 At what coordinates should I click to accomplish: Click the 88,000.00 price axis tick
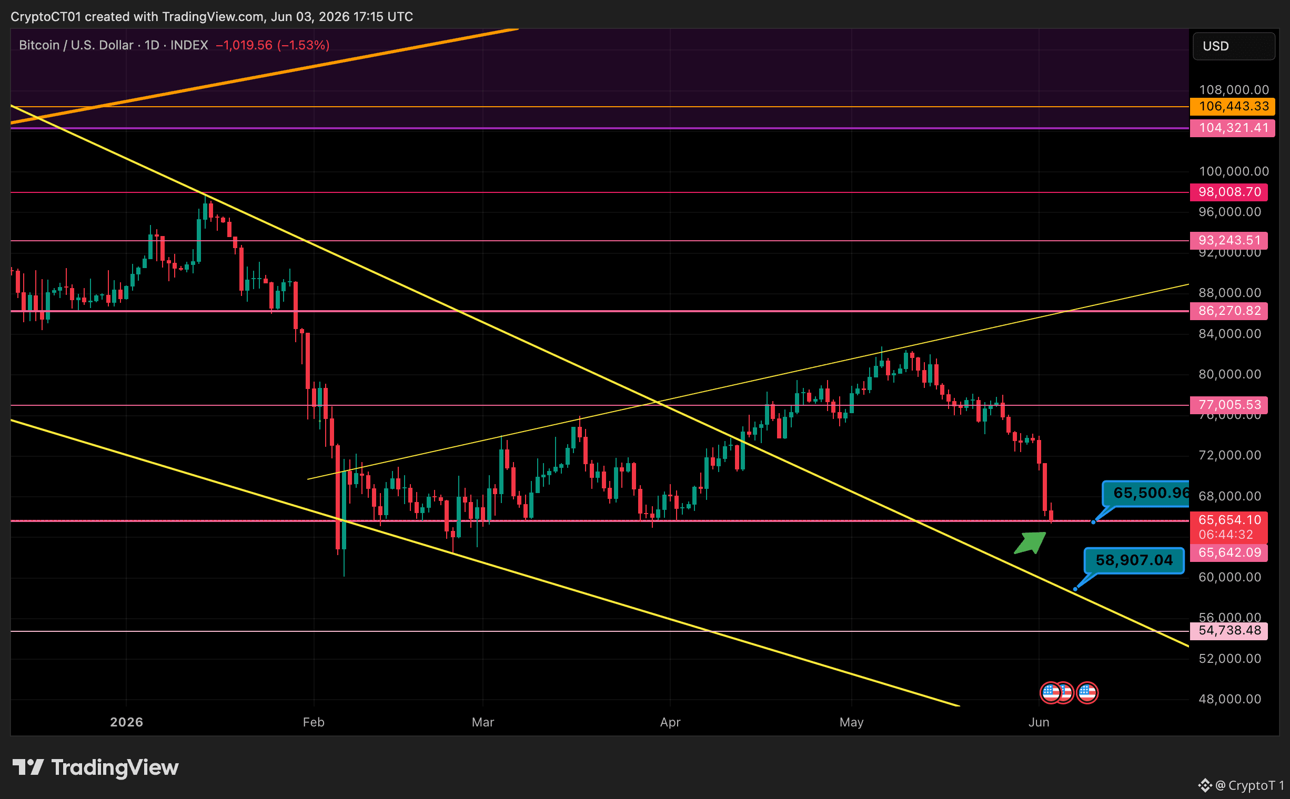point(1229,293)
